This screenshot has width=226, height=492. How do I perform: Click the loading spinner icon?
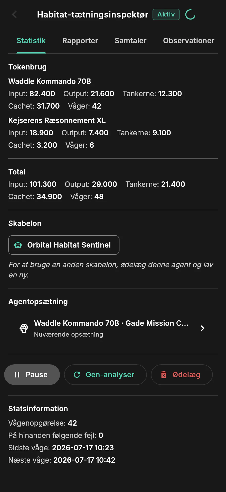(x=190, y=14)
